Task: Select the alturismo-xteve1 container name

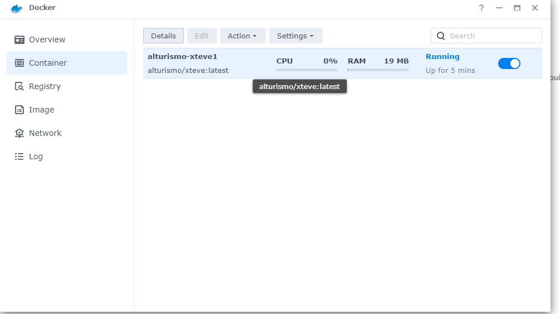Action: (183, 57)
